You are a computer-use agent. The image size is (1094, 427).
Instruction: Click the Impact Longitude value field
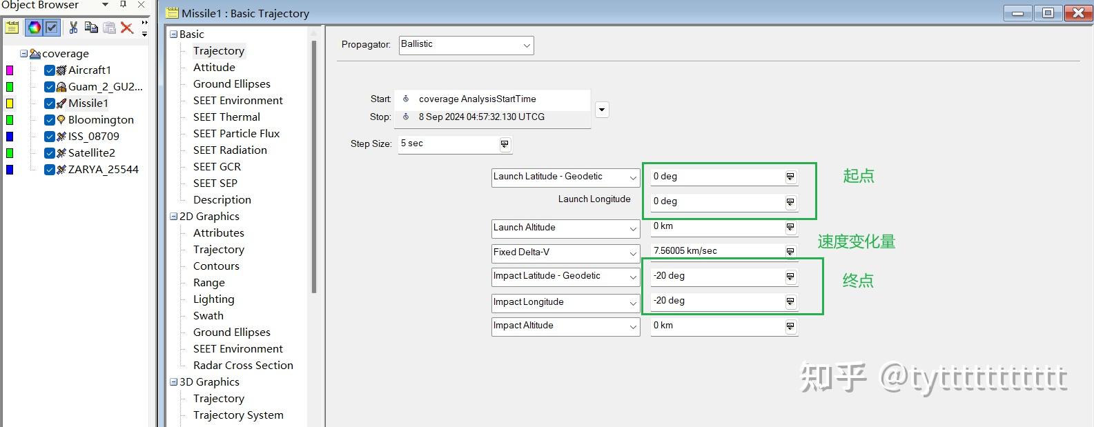pos(716,301)
